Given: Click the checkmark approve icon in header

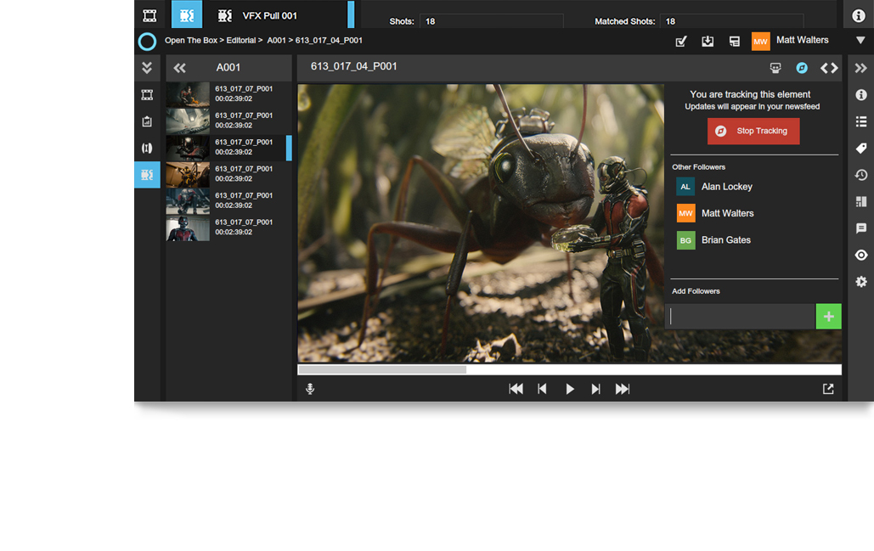Looking at the screenshot, I should pyautogui.click(x=681, y=42).
